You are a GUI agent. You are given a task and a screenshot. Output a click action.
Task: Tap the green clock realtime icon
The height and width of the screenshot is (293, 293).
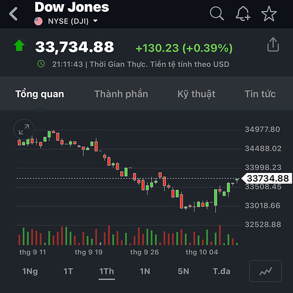(x=41, y=64)
